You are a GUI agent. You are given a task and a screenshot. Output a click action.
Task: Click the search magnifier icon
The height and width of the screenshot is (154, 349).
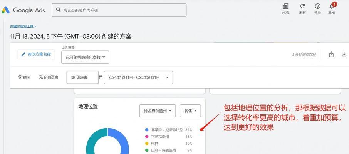point(59,10)
